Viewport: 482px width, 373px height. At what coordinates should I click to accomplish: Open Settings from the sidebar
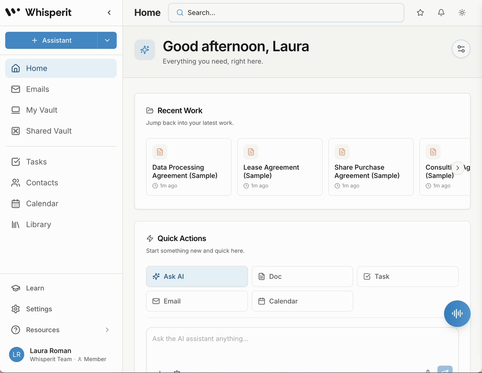point(61,309)
